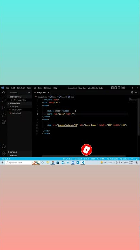Click Ln 6, Col 23 status entry
This screenshot has width=140, height=250.
coord(68,159)
